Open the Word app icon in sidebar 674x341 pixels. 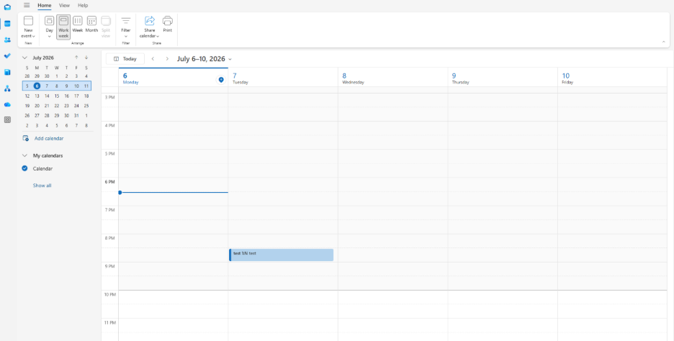tap(7, 72)
